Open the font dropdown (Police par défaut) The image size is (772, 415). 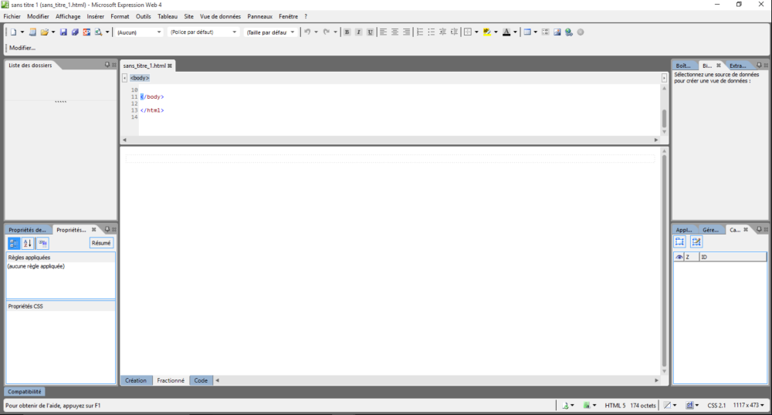coord(204,32)
